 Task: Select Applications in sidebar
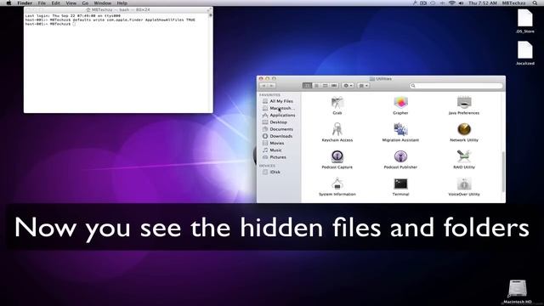[x=278, y=116]
